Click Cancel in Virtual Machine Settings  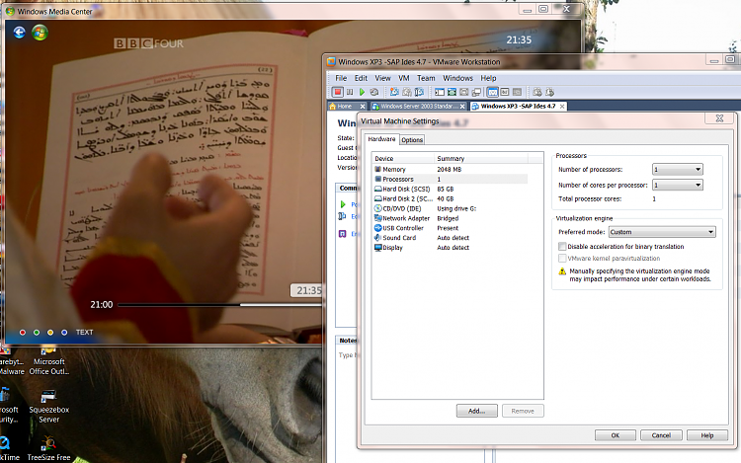(x=661, y=435)
